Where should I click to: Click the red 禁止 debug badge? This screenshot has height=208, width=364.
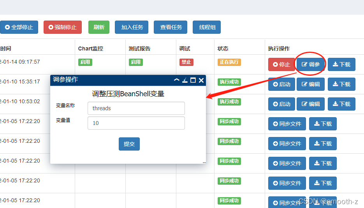(x=186, y=62)
